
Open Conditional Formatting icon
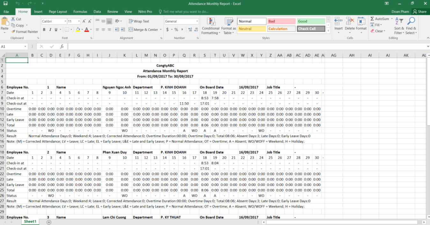211,22
